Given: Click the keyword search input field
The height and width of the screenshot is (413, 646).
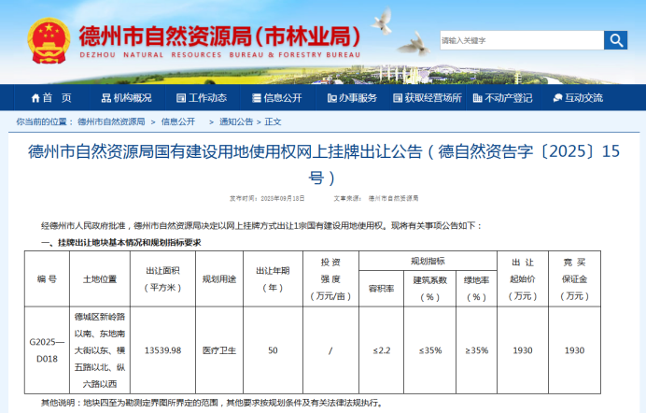Looking at the screenshot, I should (x=520, y=40).
